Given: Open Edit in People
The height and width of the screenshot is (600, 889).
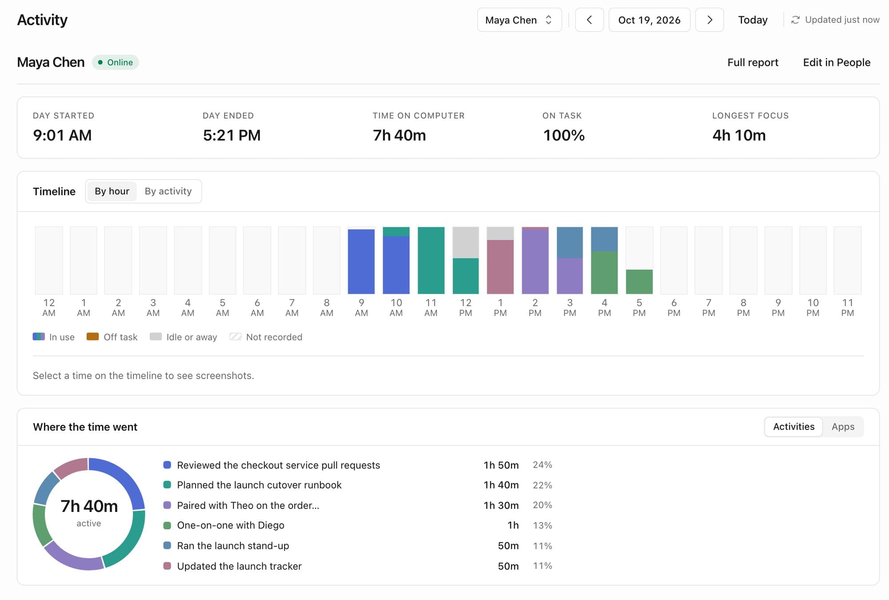Looking at the screenshot, I should (837, 62).
